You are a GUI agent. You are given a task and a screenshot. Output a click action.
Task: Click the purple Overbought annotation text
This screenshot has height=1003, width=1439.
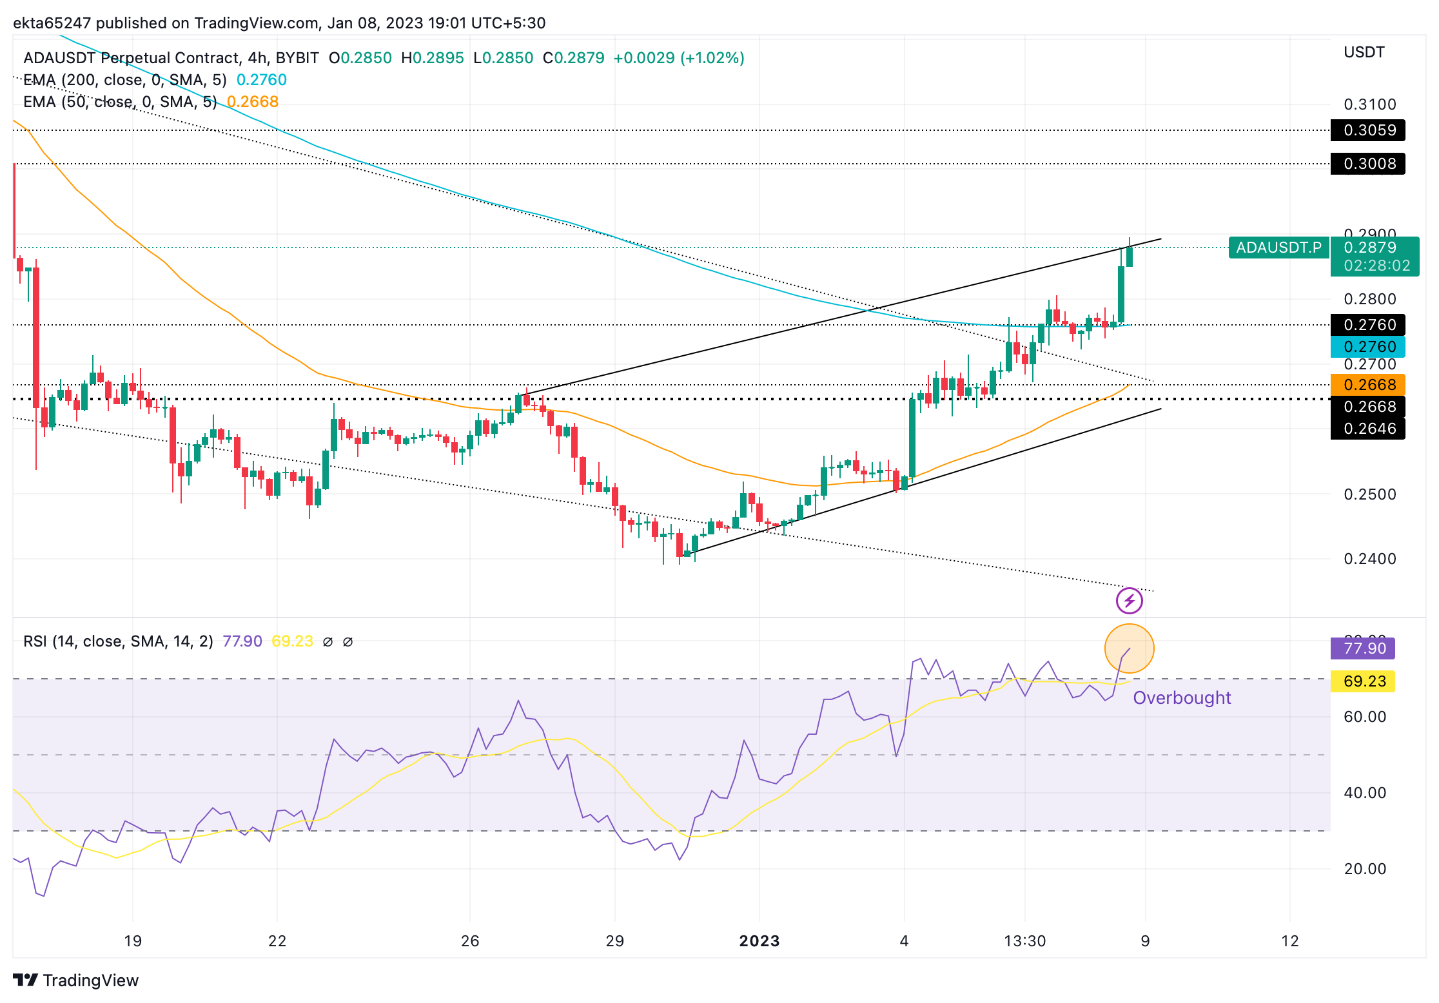click(1182, 698)
